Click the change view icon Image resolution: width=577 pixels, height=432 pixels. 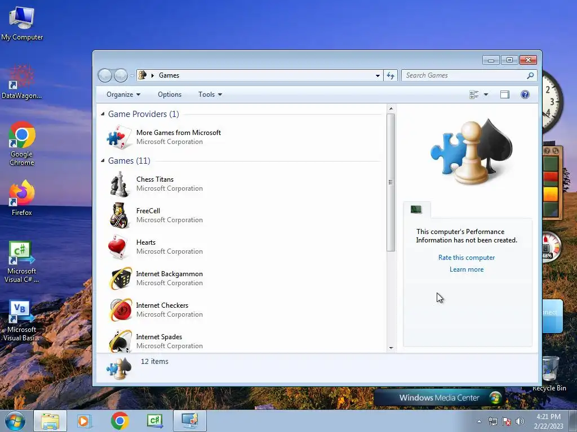tap(474, 94)
